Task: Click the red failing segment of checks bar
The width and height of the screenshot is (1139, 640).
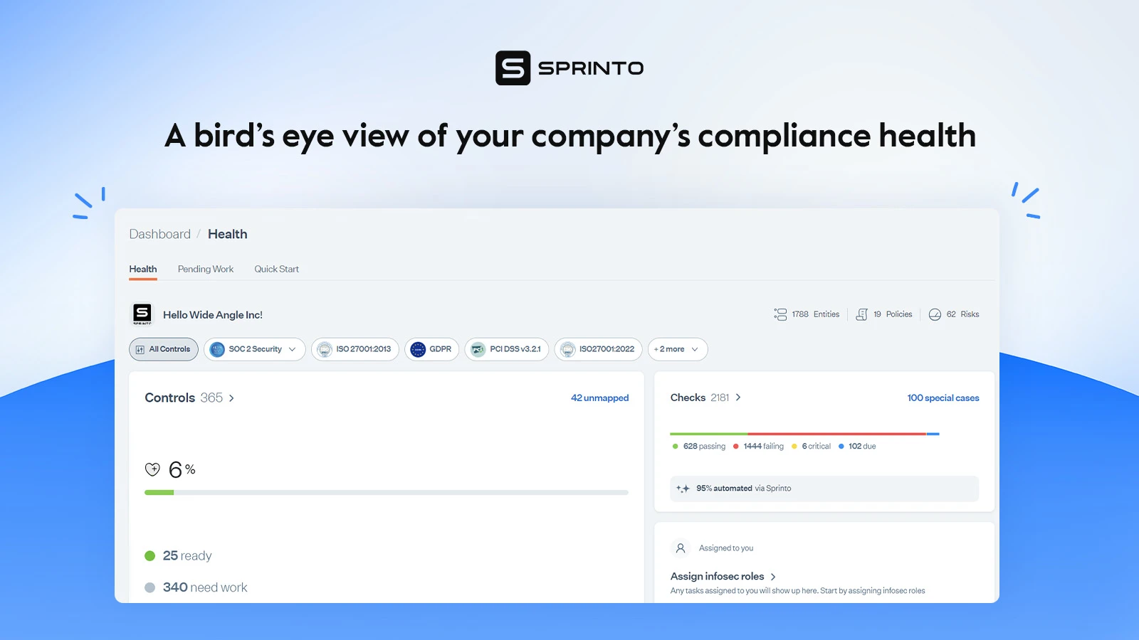Action: tap(837, 434)
